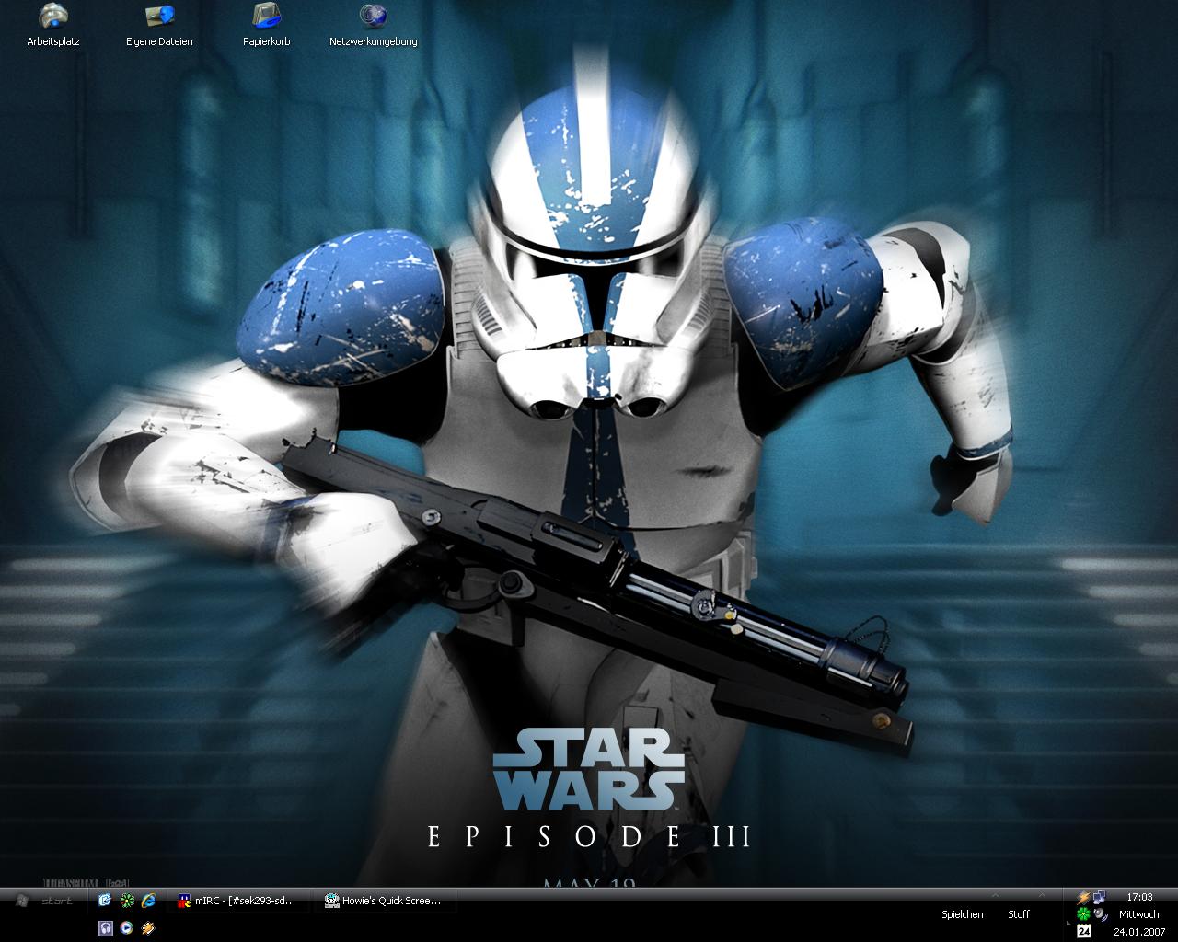
Task: Click the date 24.01.2007 in the tray
Action: tap(1139, 932)
